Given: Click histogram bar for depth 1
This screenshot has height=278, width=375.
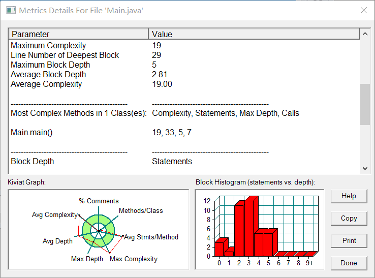Looking at the screenshot, I should pyautogui.click(x=229, y=254).
